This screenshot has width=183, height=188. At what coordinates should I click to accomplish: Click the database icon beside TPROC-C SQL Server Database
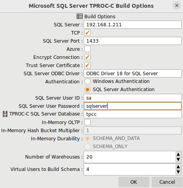(5, 114)
